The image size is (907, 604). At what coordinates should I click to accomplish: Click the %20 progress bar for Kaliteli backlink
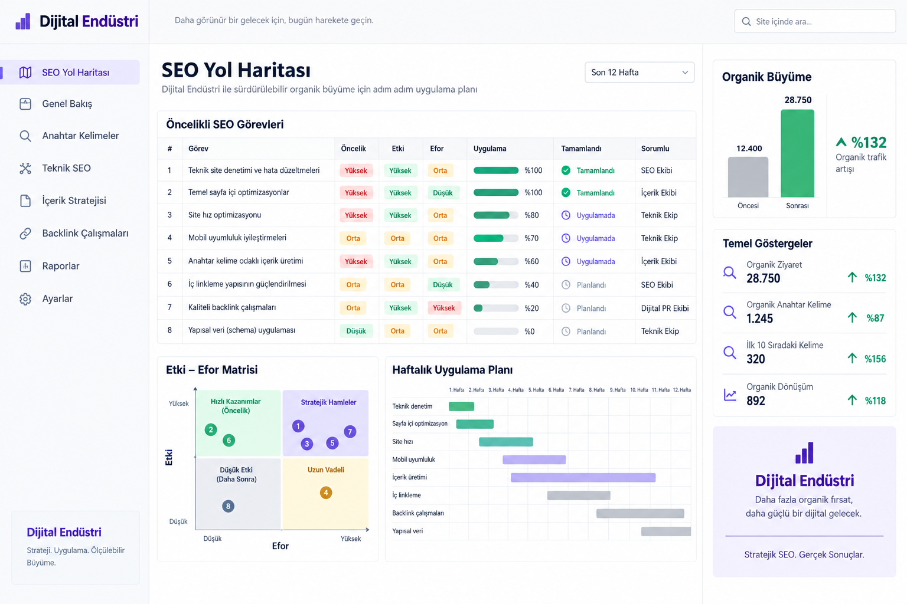coord(496,308)
